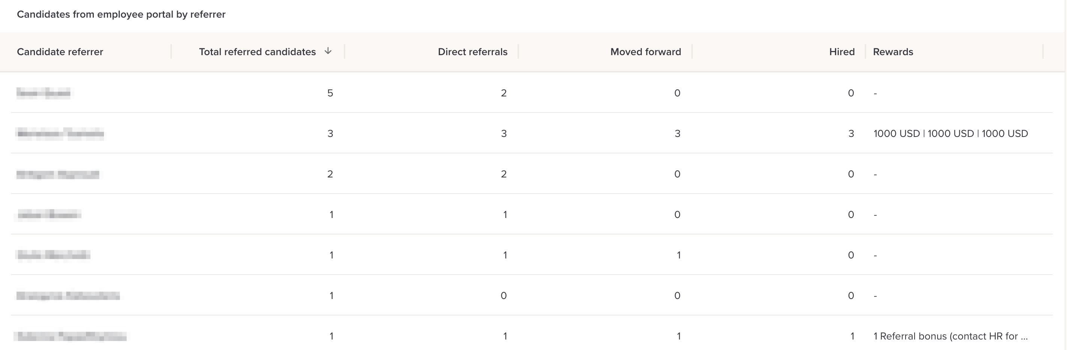Click the Hired column header
This screenshot has height=350, width=1067.
coord(842,52)
